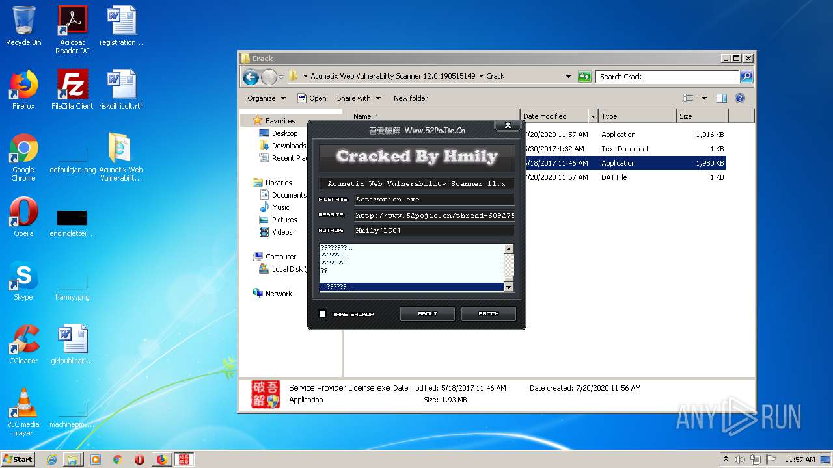Close the Cracked By Hmily patcher dialog
Screen dimensions: 833x468
click(508, 126)
